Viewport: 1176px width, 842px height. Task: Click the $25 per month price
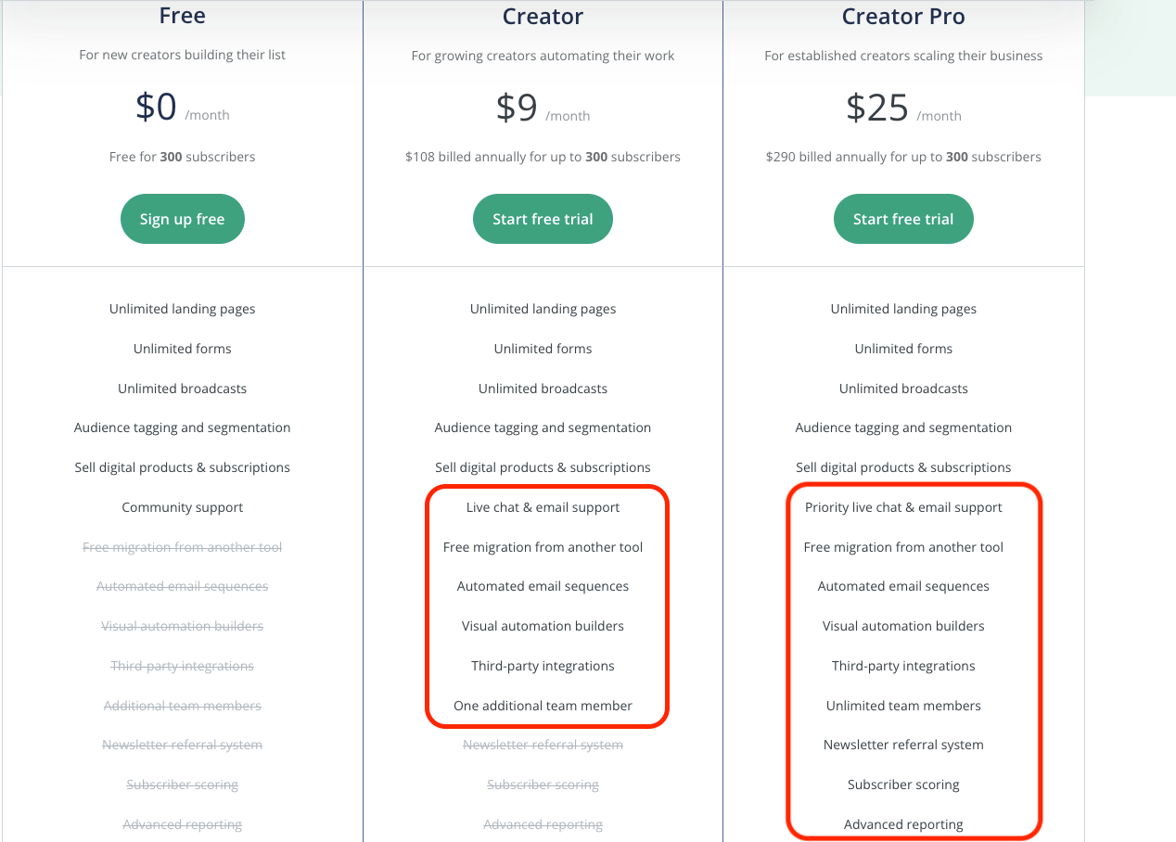tap(903, 108)
